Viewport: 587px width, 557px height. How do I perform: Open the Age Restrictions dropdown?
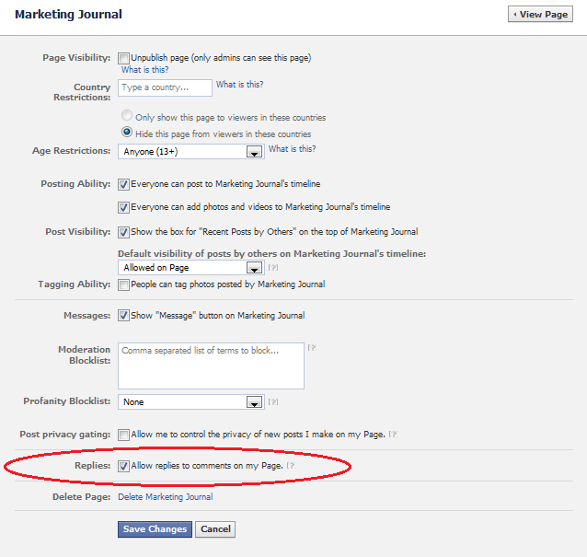(x=191, y=152)
